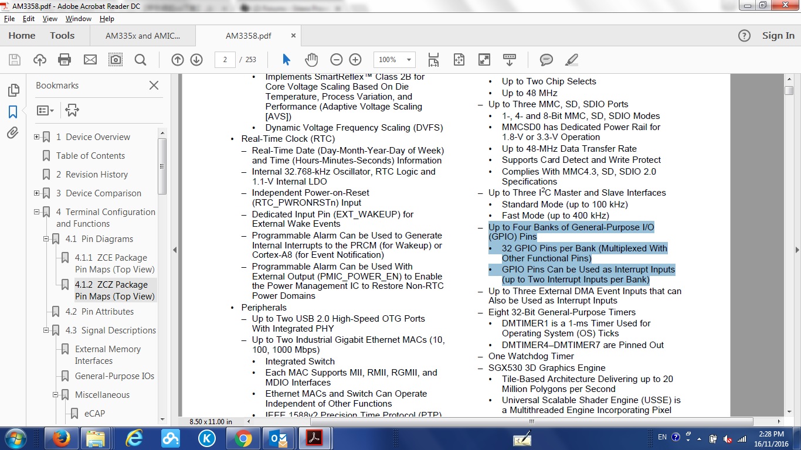This screenshot has height=450, width=801.
Task: Collapse 4.3 Signal Descriptions bookmark
Action: click(x=46, y=330)
